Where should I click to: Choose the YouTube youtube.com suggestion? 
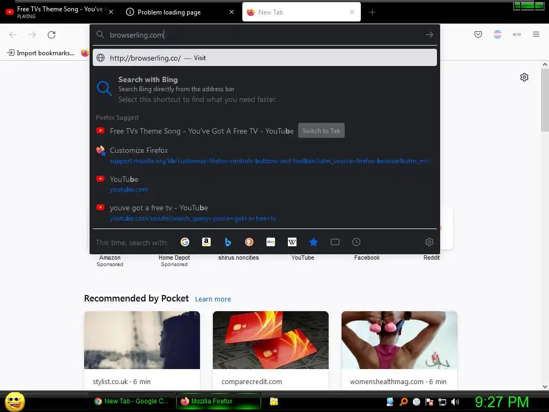tap(265, 184)
